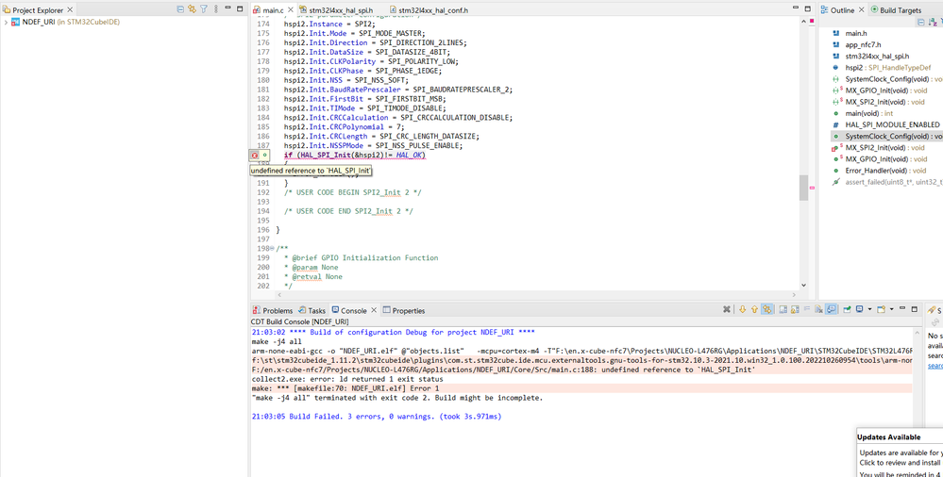Open Project Explorer filter options
Image resolution: width=943 pixels, height=477 pixels.
[x=203, y=9]
